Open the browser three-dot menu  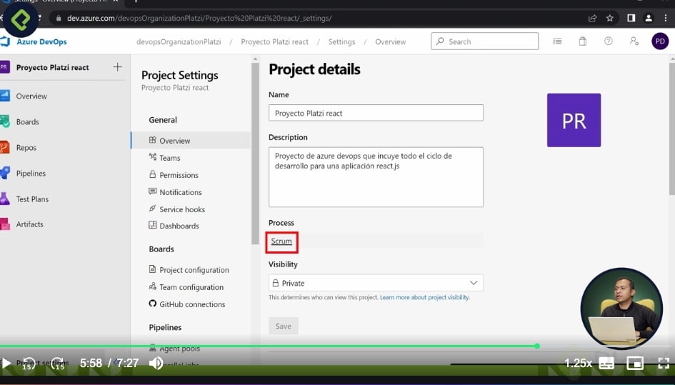pos(666,18)
